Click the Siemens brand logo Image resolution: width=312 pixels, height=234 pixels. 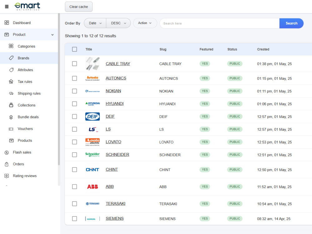tap(93, 219)
